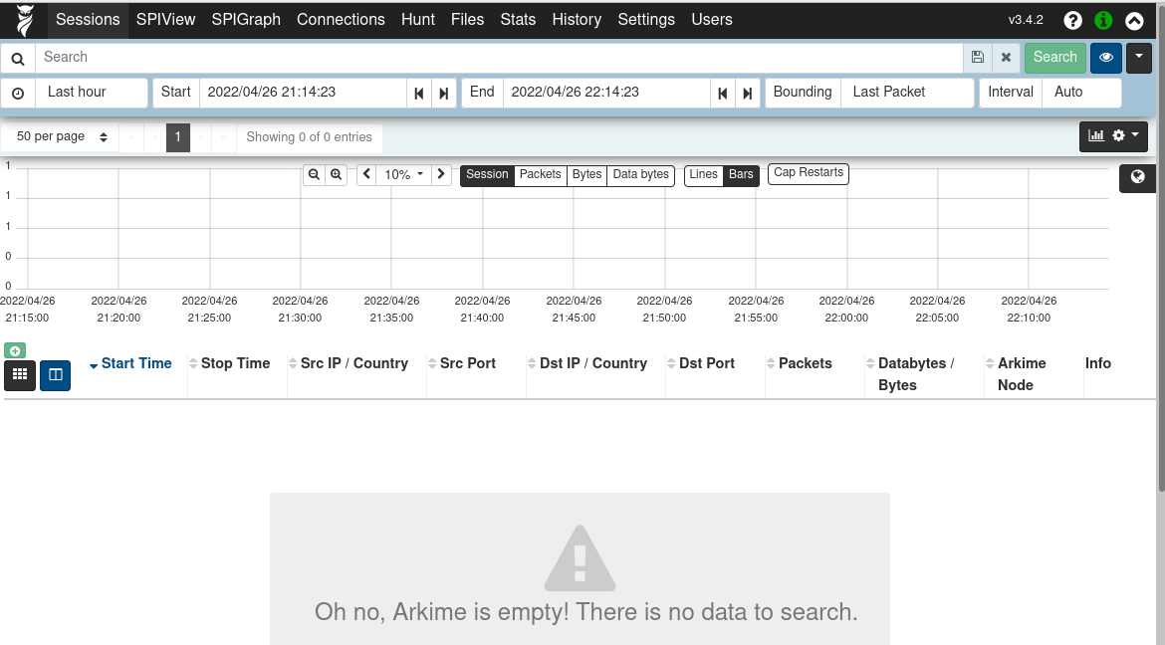Image resolution: width=1165 pixels, height=645 pixels.
Task: Toggle the Cap Restarts option
Action: (x=809, y=173)
